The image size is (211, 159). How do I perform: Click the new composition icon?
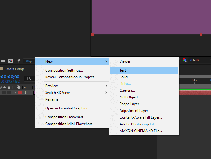(11, 61)
